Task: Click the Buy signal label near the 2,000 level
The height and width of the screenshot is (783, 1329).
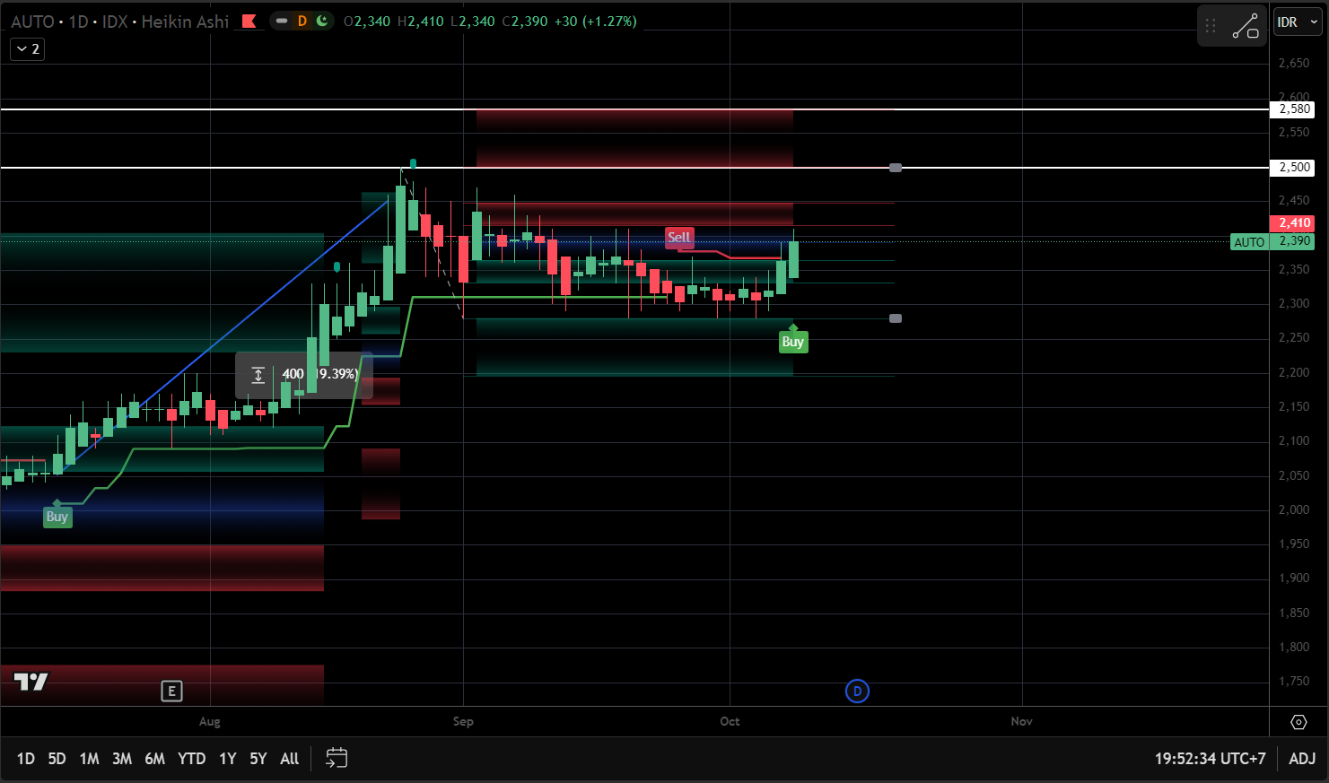Action: coord(57,517)
